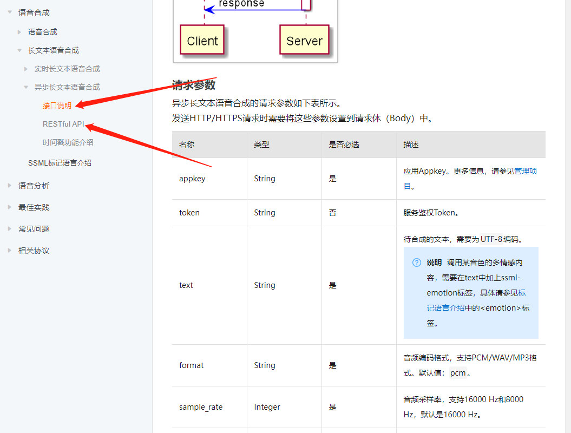The width and height of the screenshot is (571, 433).
Task: Select 最佳实践 in the sidebar
Action: [x=34, y=207]
